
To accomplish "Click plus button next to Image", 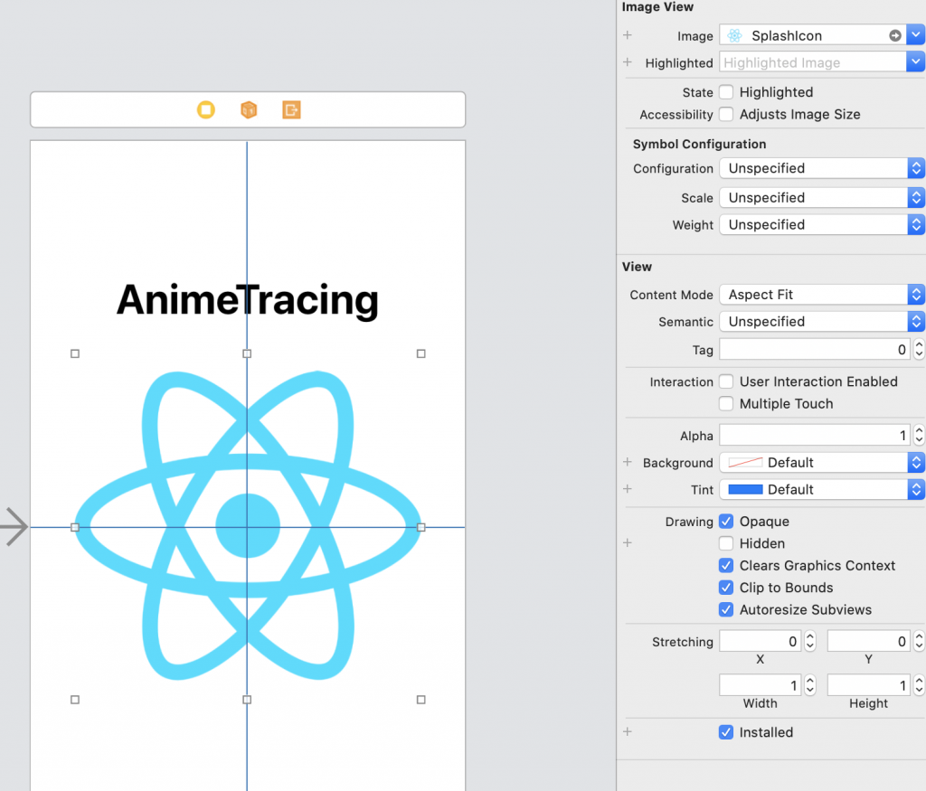I will (628, 35).
